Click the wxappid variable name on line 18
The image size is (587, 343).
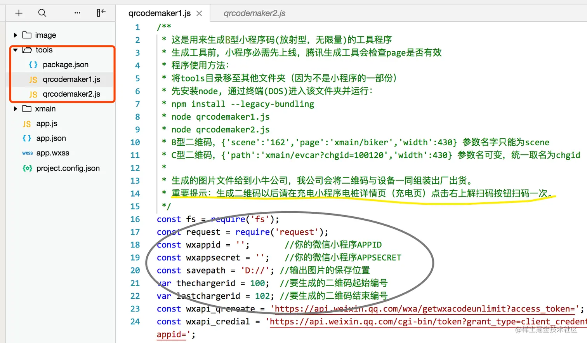pyautogui.click(x=203, y=245)
